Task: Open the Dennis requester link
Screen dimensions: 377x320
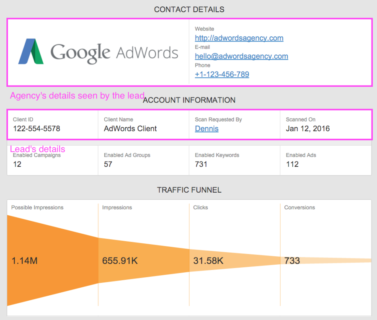Action: tap(207, 129)
